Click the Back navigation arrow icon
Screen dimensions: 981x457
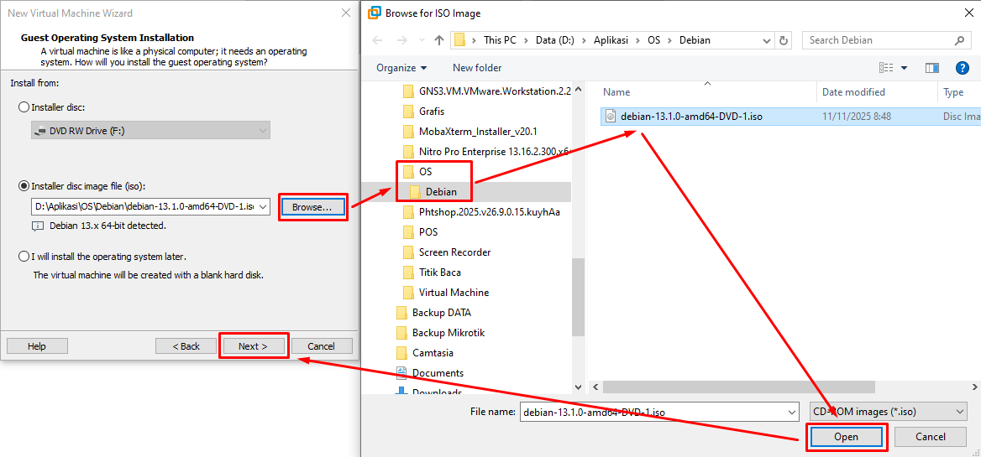tap(377, 40)
